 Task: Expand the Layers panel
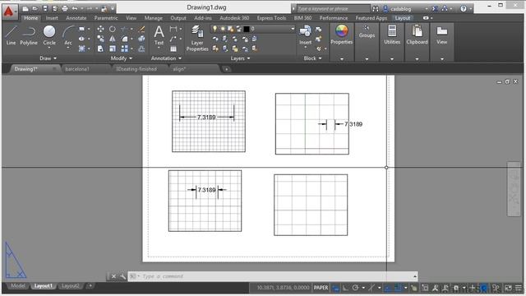tap(240, 58)
